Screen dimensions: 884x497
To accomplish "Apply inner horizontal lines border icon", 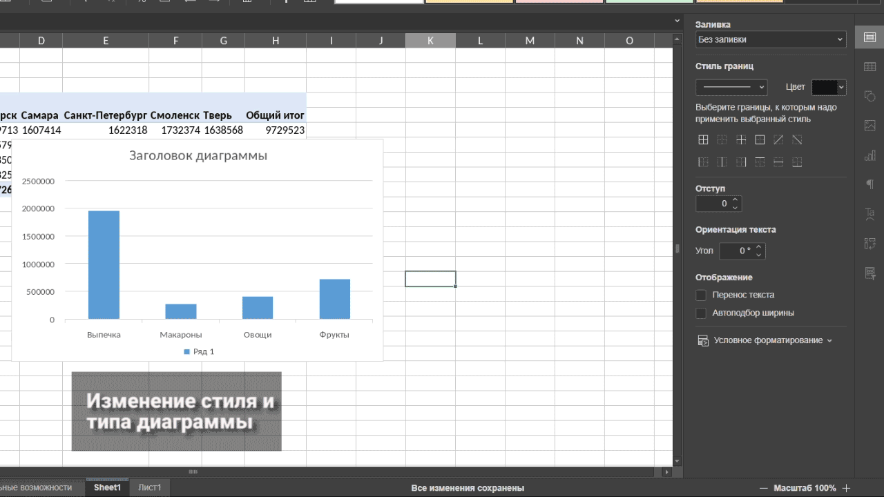I will pos(778,162).
